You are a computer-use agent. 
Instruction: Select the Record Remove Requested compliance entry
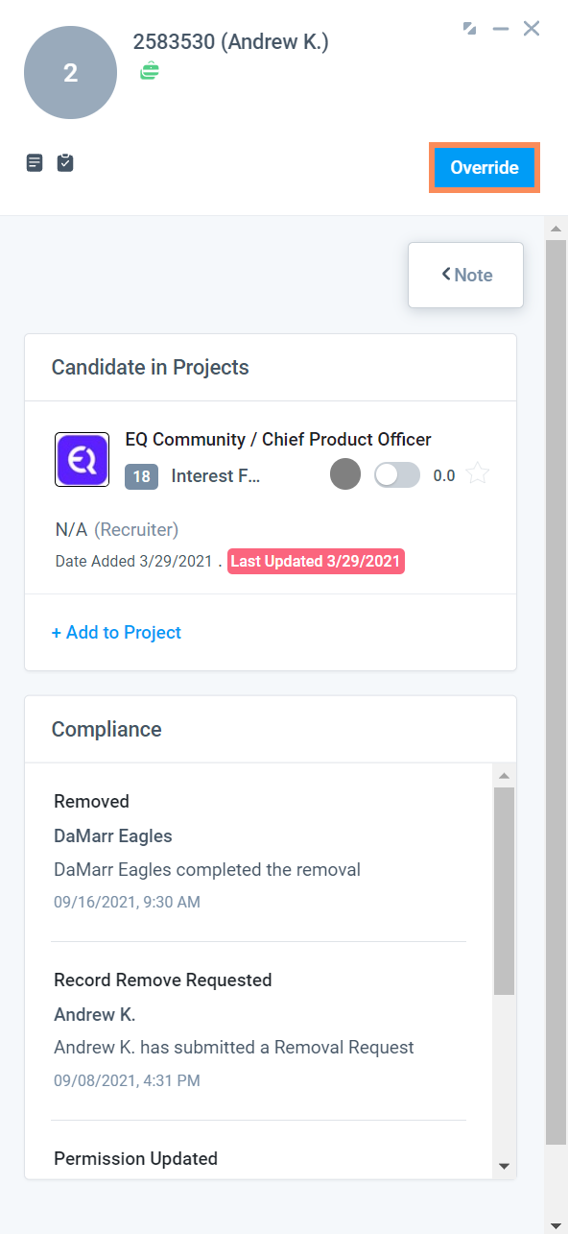[x=259, y=1029]
